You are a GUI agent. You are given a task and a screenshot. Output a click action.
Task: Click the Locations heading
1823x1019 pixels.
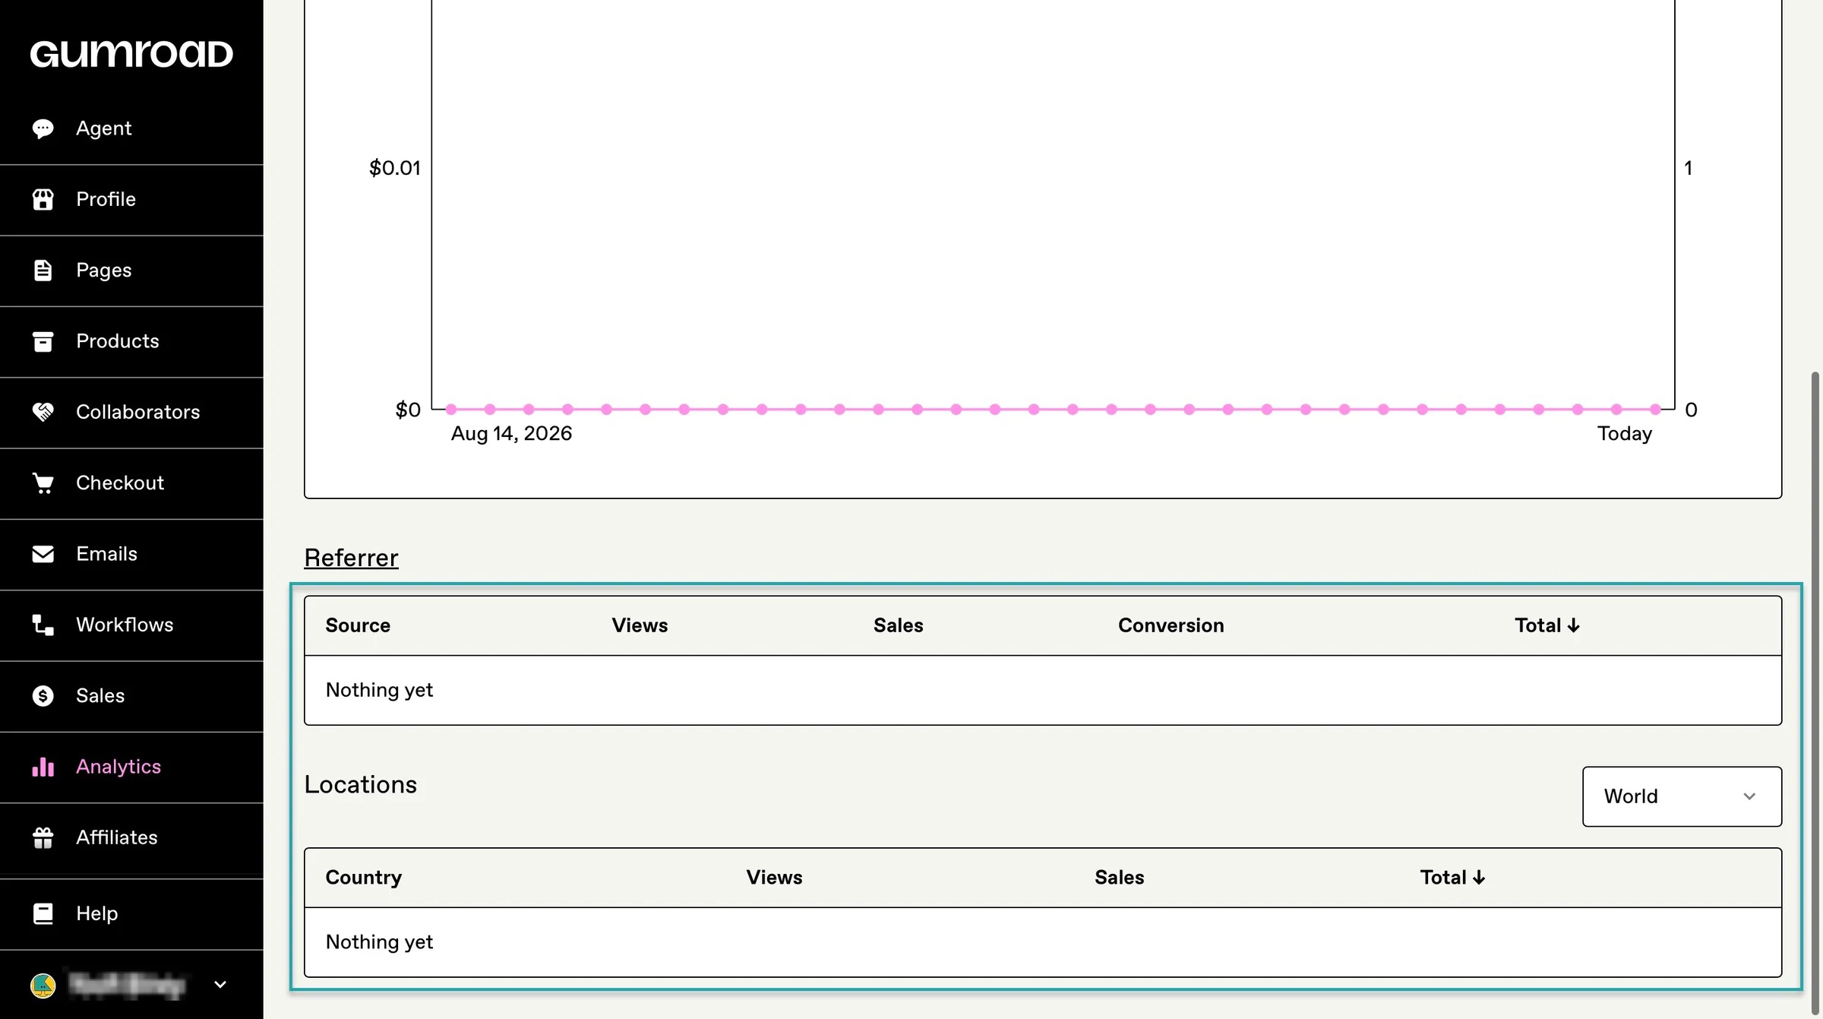[360, 784]
